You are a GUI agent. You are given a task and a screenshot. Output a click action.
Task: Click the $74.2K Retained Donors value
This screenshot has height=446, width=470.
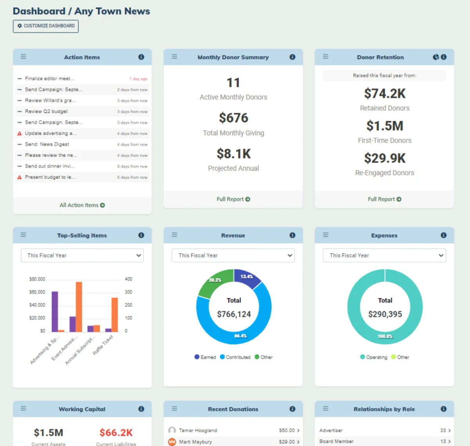point(385,94)
